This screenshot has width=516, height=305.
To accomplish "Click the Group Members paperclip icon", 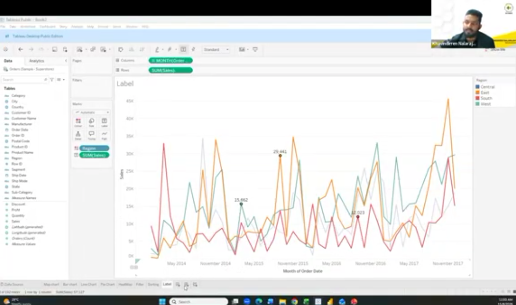I will 170,49.
